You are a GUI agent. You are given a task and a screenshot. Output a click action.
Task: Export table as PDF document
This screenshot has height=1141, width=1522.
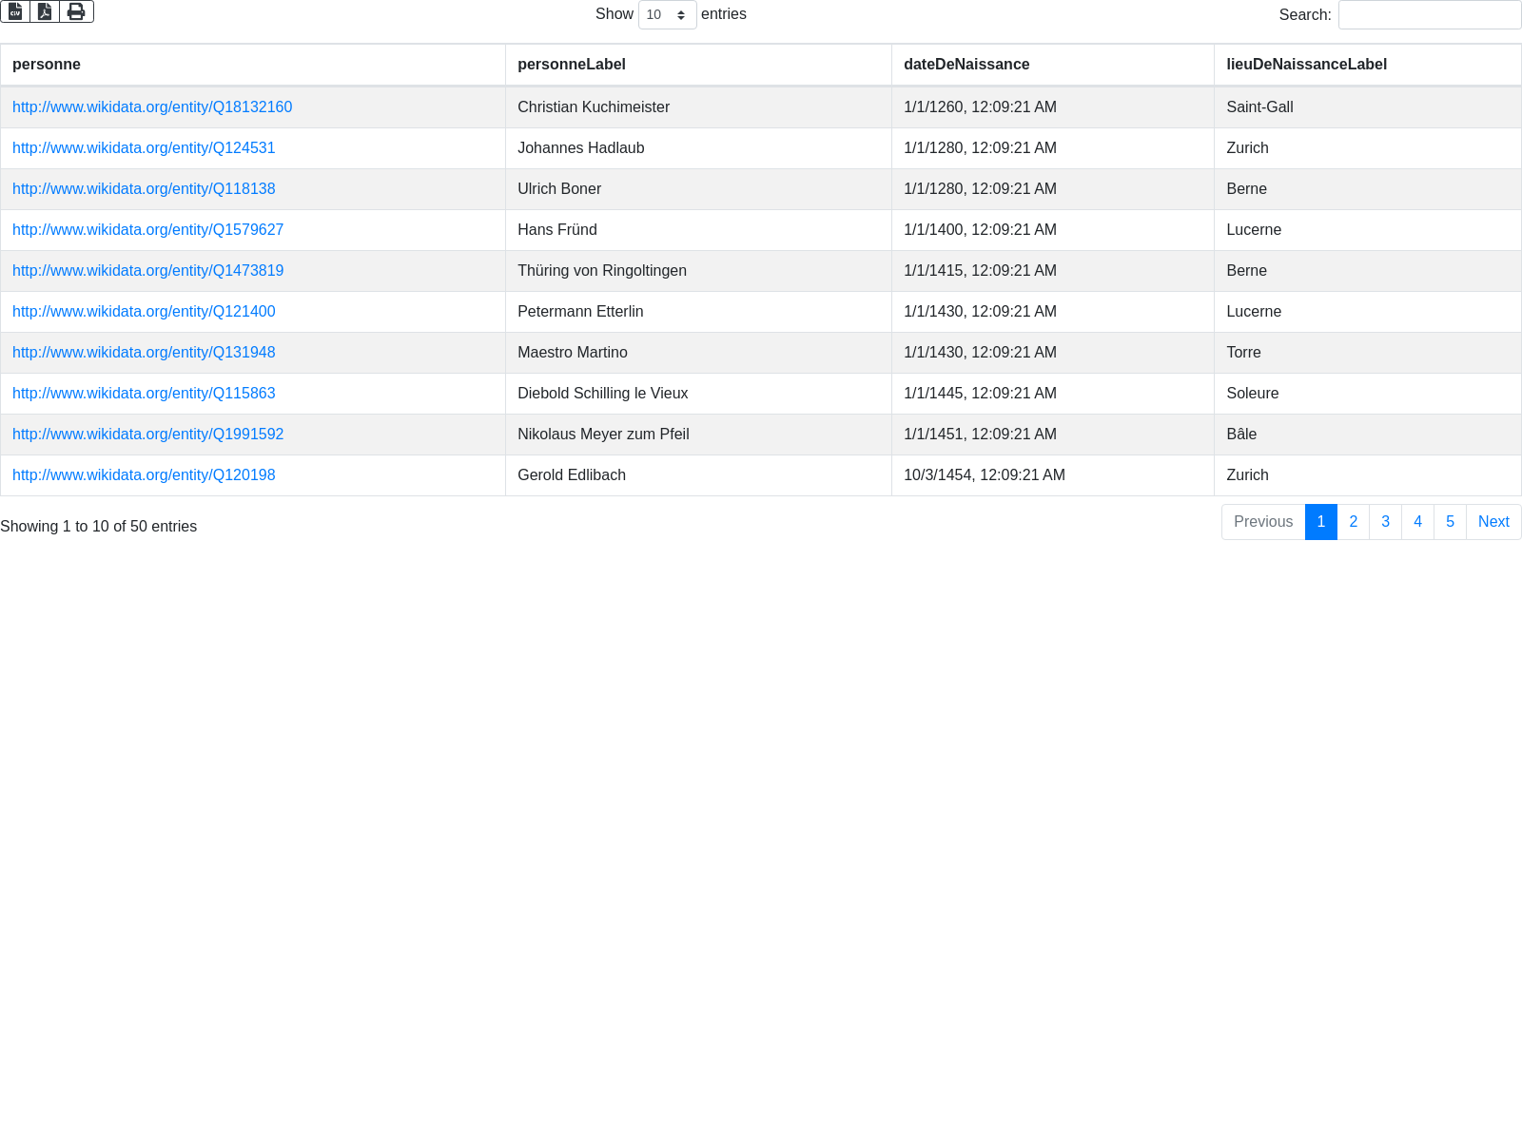45,11
